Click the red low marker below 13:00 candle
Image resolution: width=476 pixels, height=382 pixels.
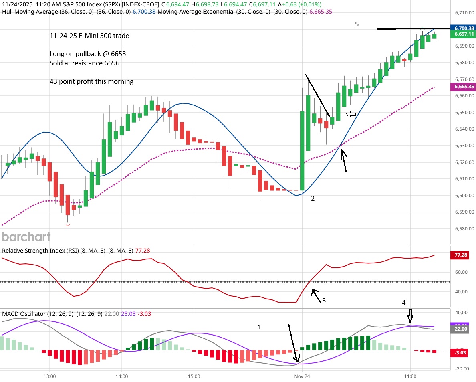(x=68, y=224)
